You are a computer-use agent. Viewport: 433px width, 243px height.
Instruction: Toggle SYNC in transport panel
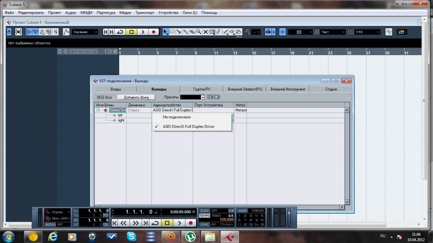[205, 224]
